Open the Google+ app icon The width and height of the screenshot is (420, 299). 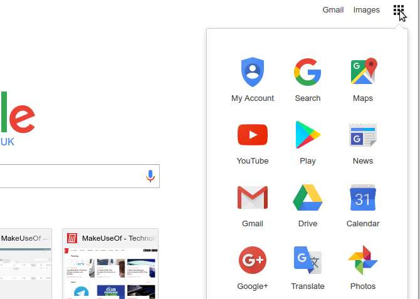[253, 260]
